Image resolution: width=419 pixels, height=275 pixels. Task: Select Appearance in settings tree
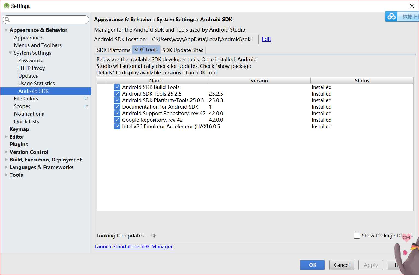[x=28, y=38]
